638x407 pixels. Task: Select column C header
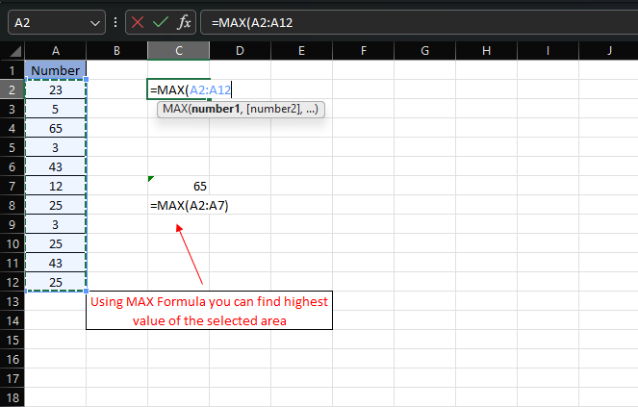click(179, 50)
